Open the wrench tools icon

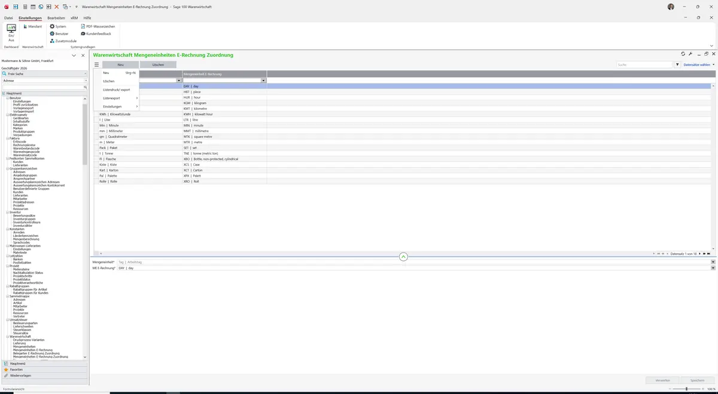tap(690, 54)
